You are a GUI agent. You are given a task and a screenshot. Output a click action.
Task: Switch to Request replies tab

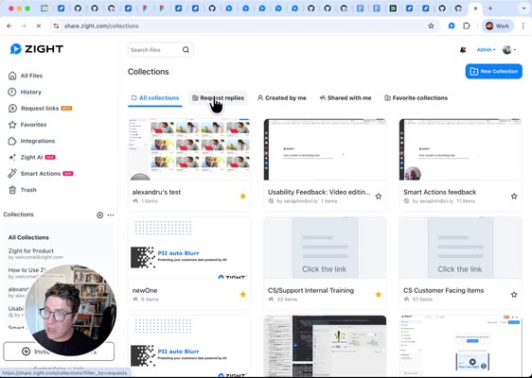(218, 98)
